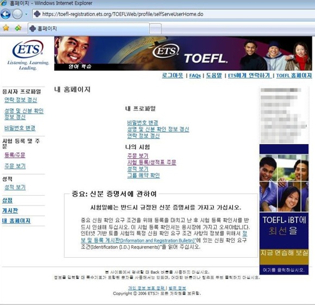This screenshot has width=315, height=305.
Task: Open sidebar 성적 보기 link
Action: (15, 187)
